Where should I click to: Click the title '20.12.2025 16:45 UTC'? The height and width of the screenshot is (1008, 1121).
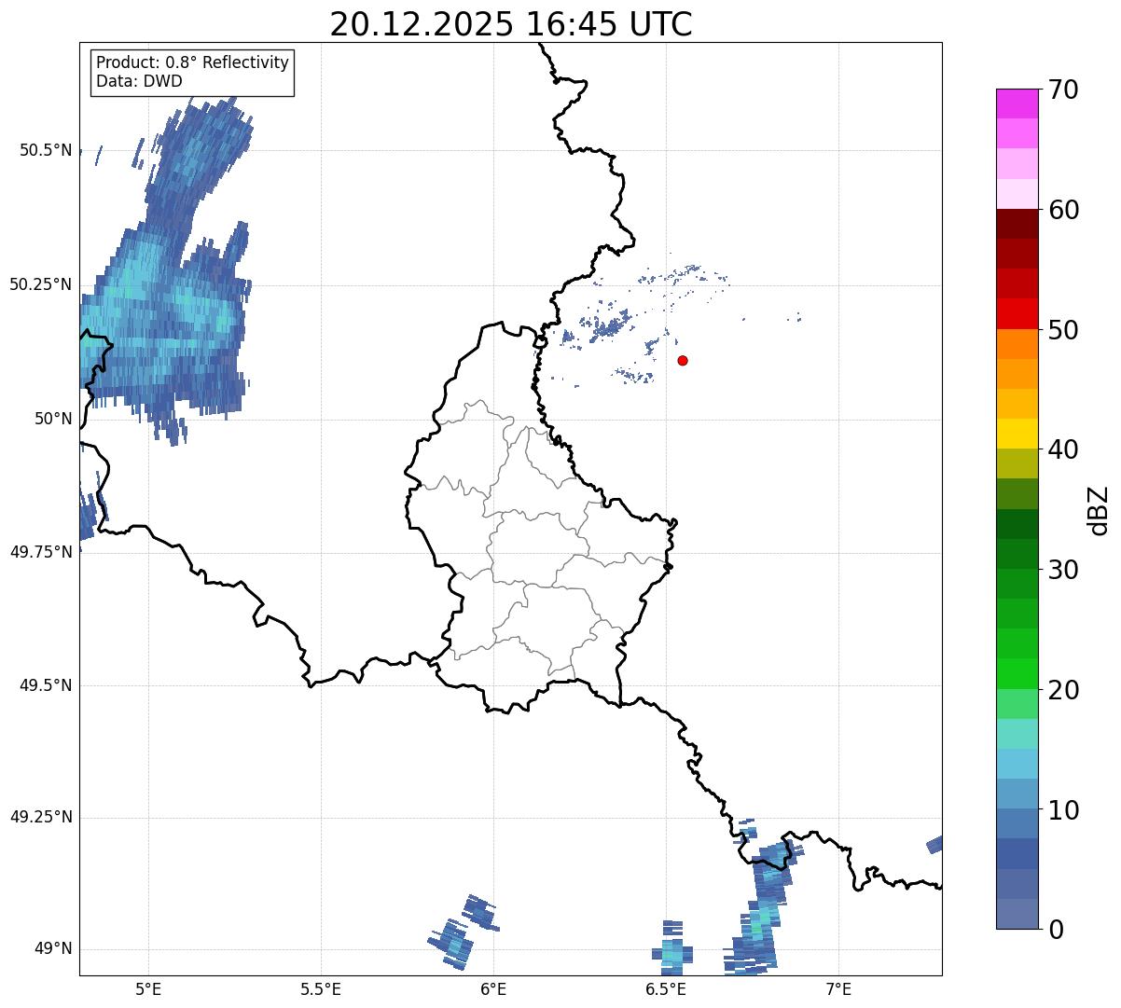click(x=511, y=24)
